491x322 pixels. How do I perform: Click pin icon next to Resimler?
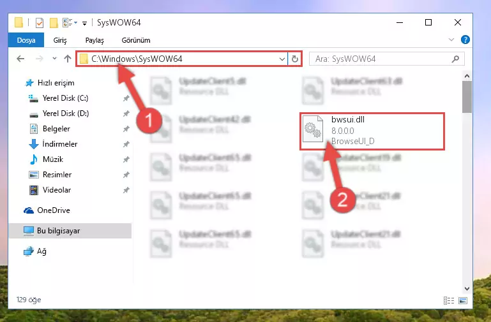coord(126,175)
